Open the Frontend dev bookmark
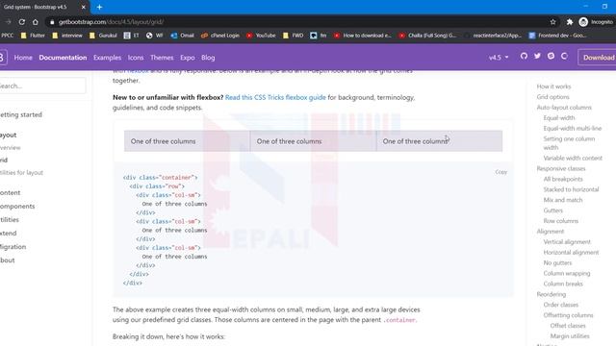Image resolution: width=616 pixels, height=346 pixels. (558, 36)
